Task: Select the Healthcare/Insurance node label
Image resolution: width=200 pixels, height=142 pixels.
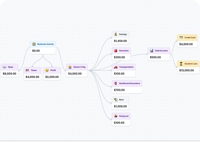Action: coord(129,83)
